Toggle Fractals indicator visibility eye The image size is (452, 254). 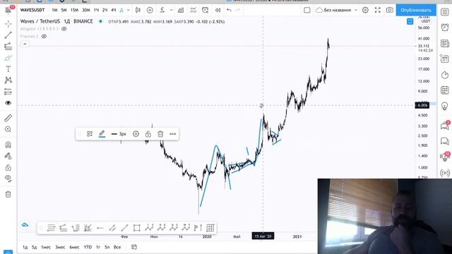(x=44, y=36)
